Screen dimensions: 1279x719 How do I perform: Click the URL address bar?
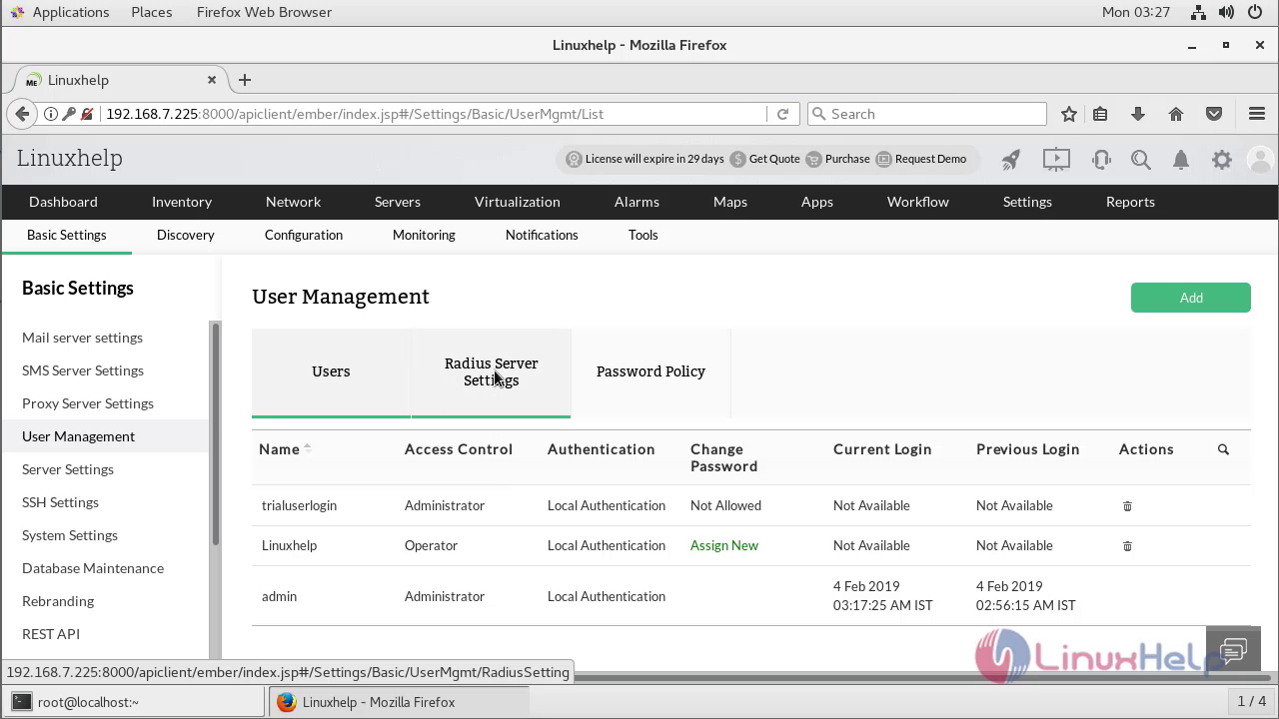[x=435, y=114]
